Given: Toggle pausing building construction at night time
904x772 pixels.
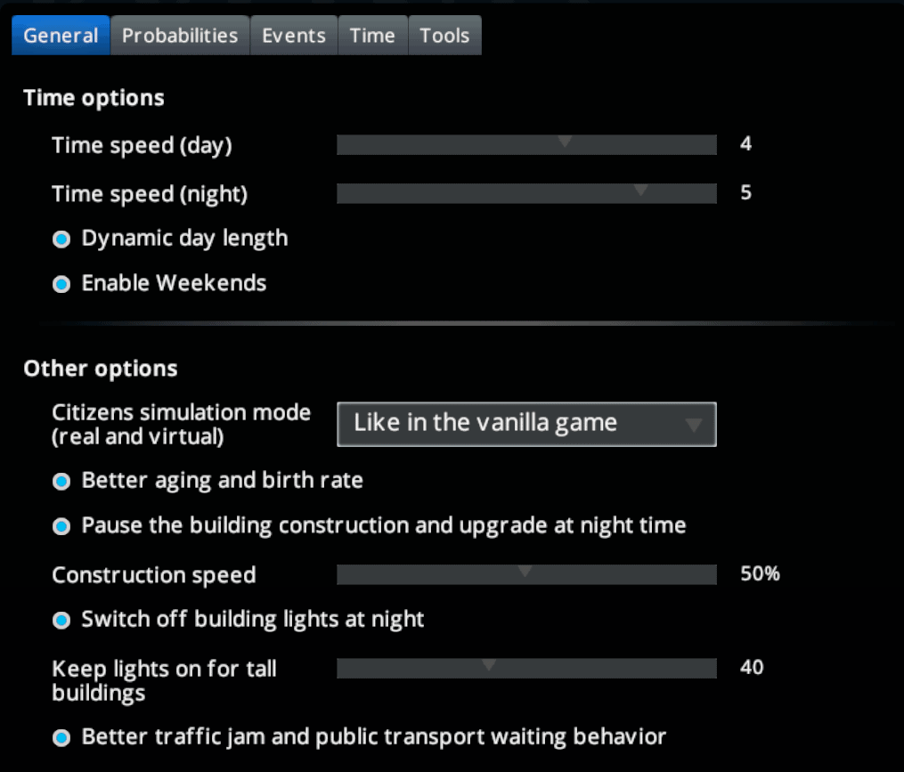Looking at the screenshot, I should tap(61, 526).
